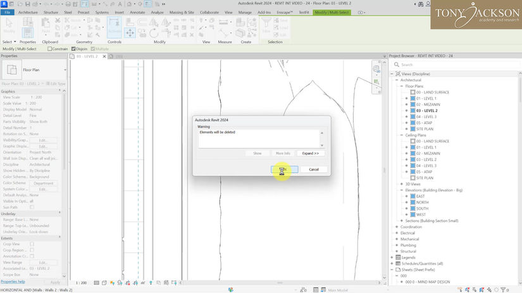
Task: Click the Copy tool in the Modify panel
Action: 142,33
